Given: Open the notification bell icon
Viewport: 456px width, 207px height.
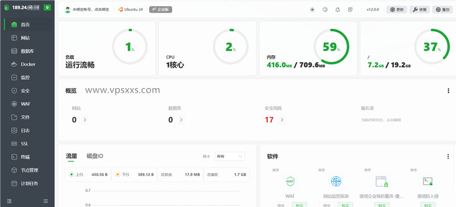Looking at the screenshot, I should [337, 10].
